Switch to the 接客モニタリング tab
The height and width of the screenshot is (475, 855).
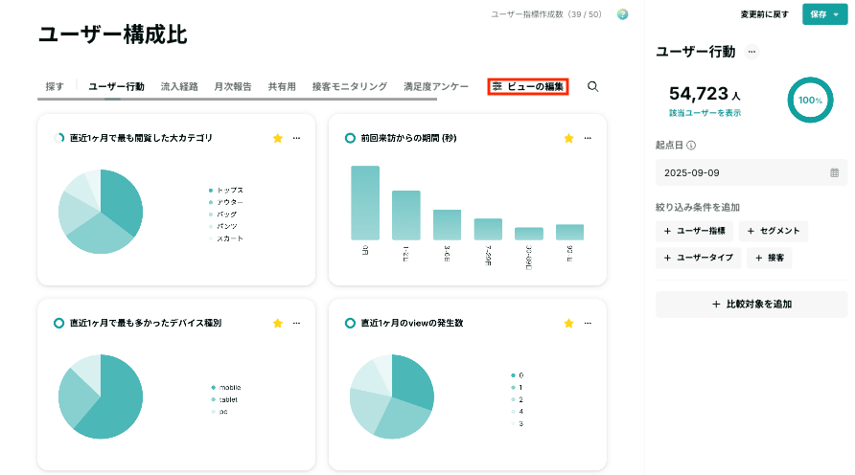pyautogui.click(x=350, y=86)
